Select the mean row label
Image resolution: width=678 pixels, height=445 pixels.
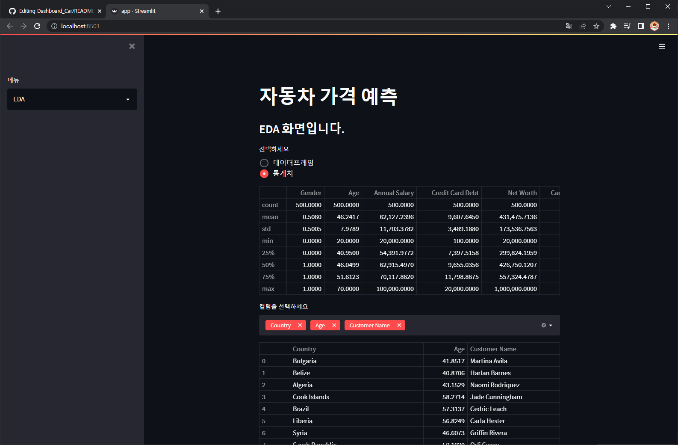tap(273, 217)
